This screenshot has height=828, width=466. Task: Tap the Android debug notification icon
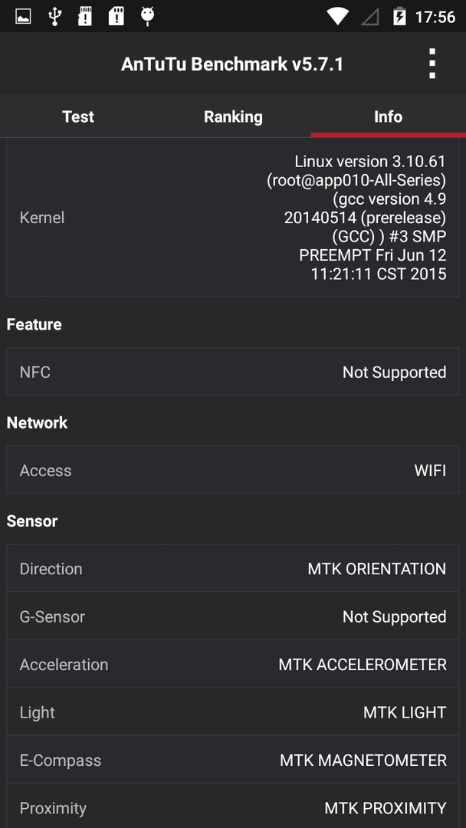coord(147,16)
